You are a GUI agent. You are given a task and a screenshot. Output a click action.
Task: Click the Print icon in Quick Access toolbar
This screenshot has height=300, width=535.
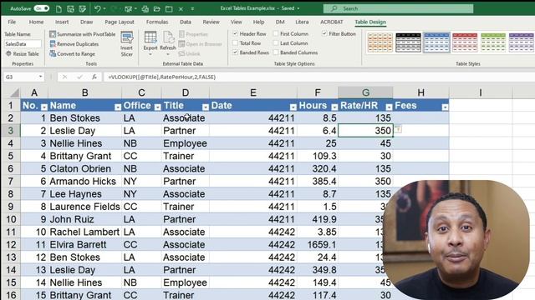coord(145,8)
